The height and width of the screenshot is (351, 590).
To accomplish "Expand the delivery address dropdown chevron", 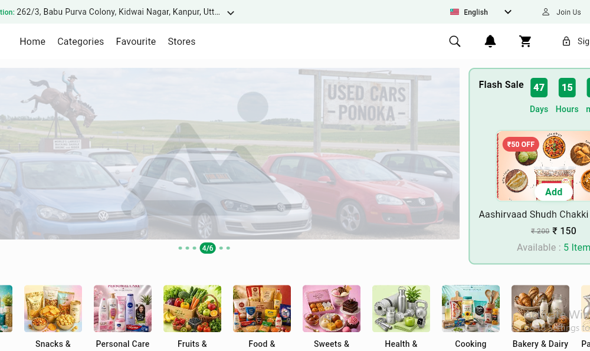I will tap(231, 13).
